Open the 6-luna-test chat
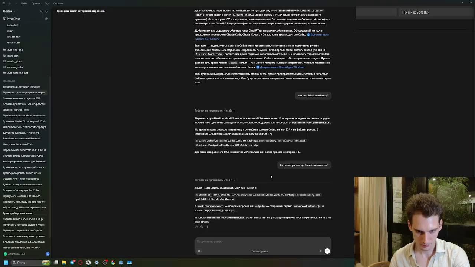 click(x=14, y=43)
